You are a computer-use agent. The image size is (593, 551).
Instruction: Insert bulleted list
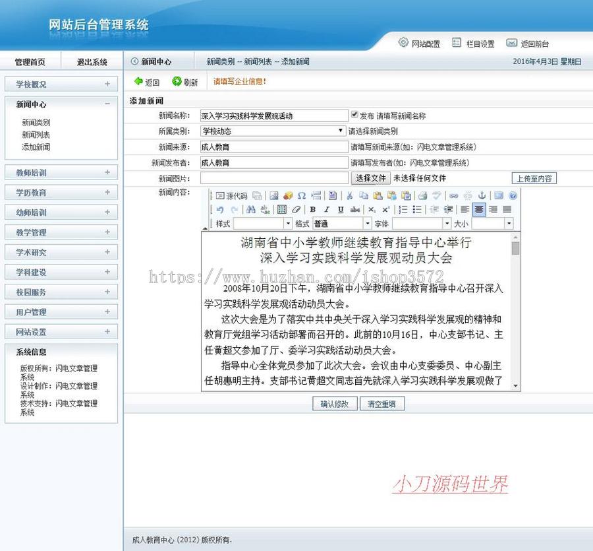(417, 209)
